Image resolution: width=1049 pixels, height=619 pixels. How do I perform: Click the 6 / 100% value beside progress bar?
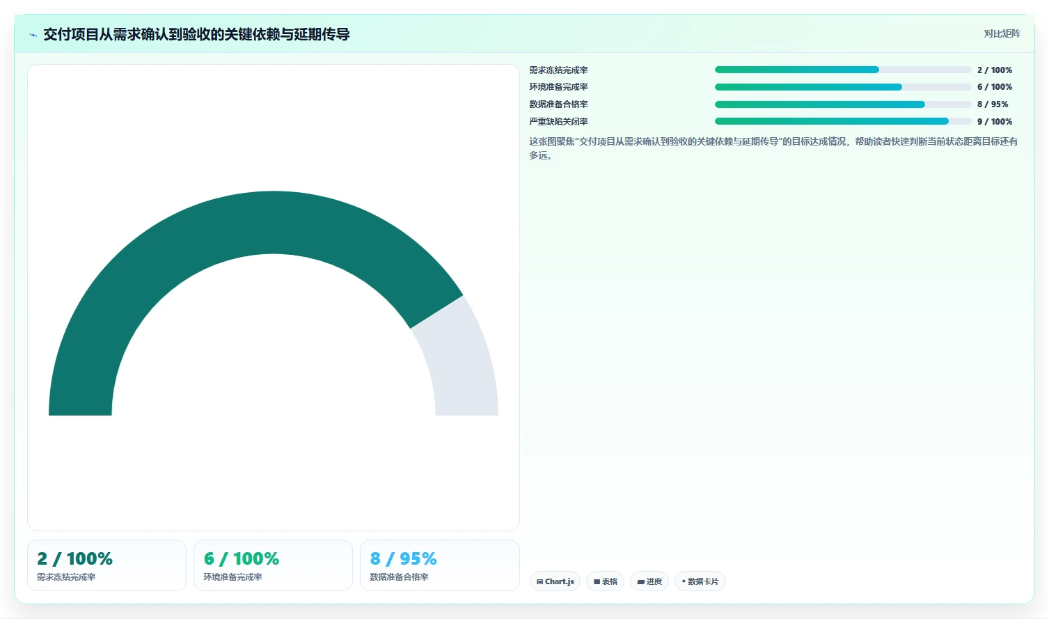[995, 87]
